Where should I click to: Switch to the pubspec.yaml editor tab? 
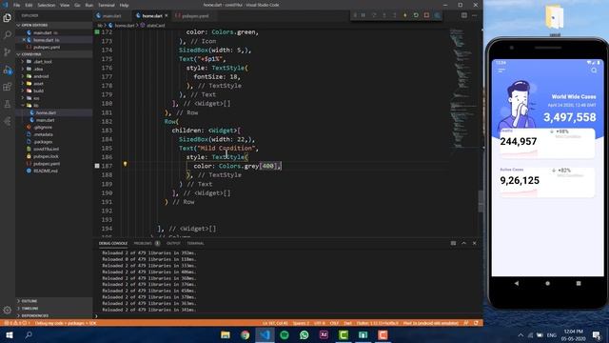tap(195, 16)
